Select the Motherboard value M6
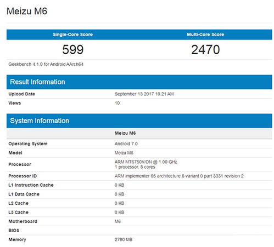This screenshot has width=274, height=247. pos(118,221)
